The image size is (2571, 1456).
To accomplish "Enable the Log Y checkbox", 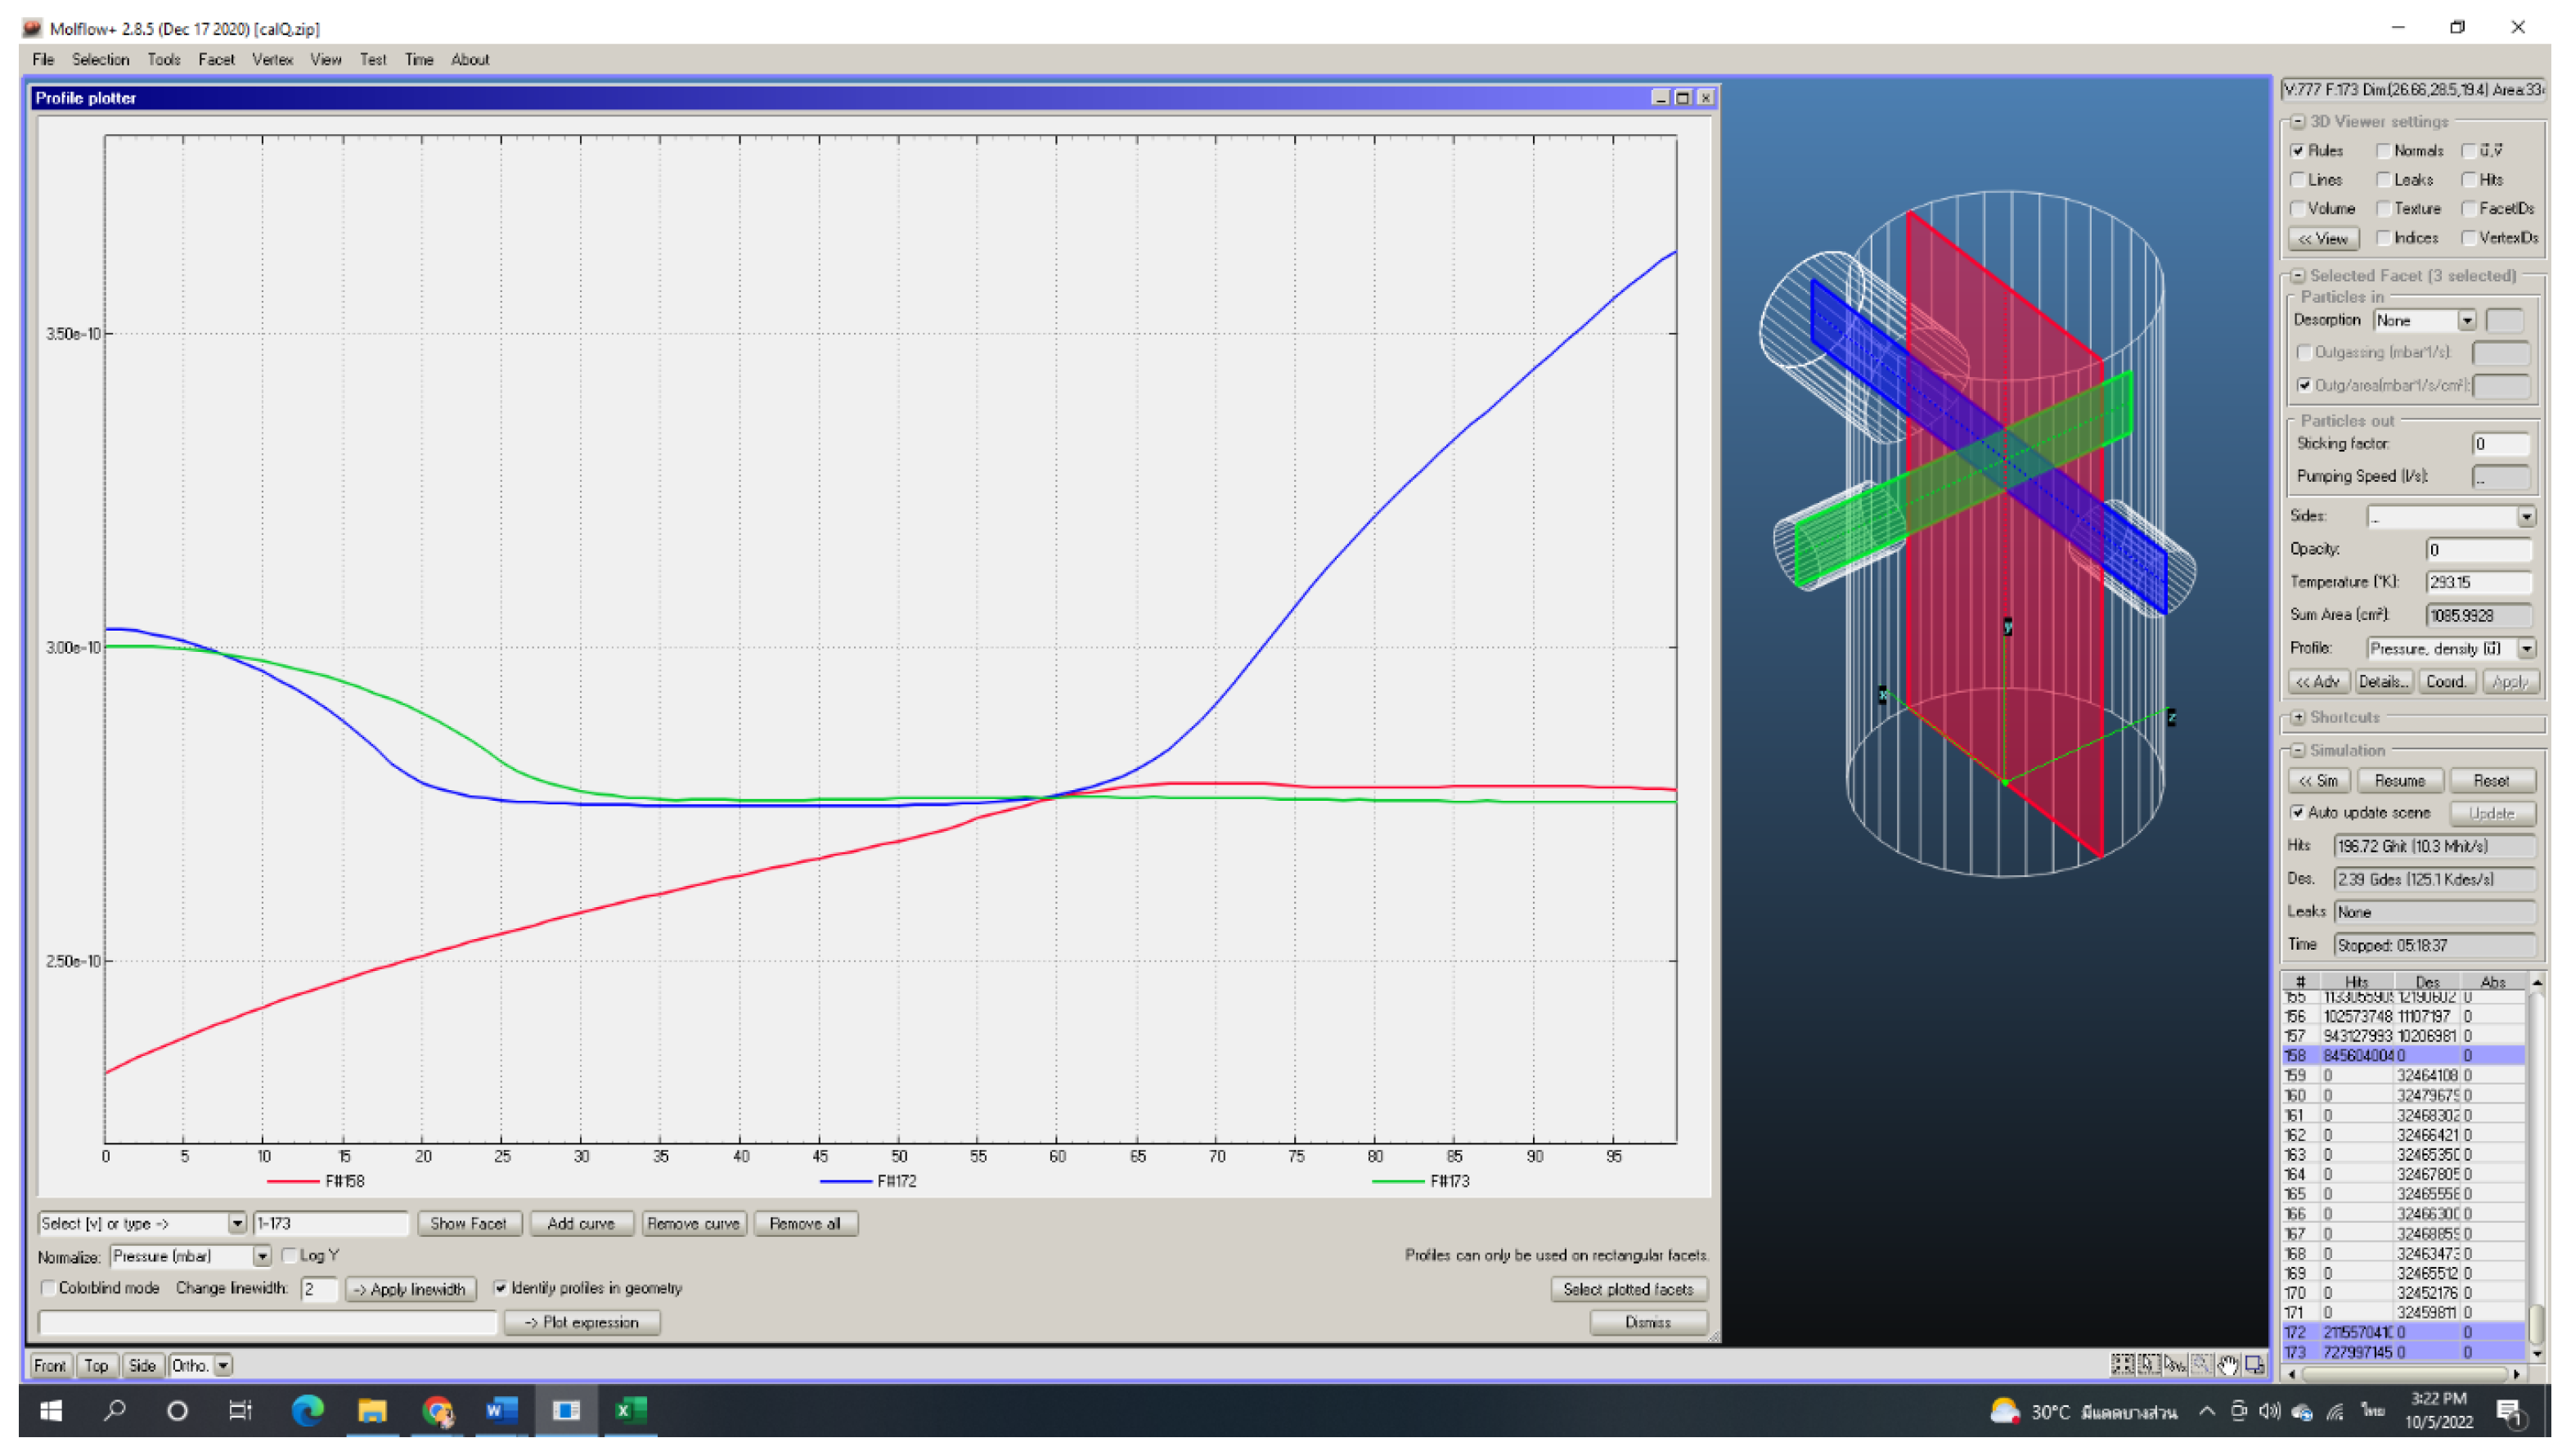I will point(290,1256).
